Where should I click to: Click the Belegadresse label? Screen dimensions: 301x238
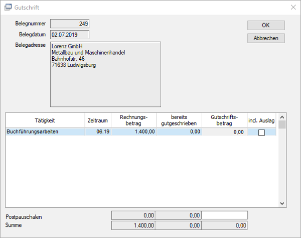(x=30, y=45)
